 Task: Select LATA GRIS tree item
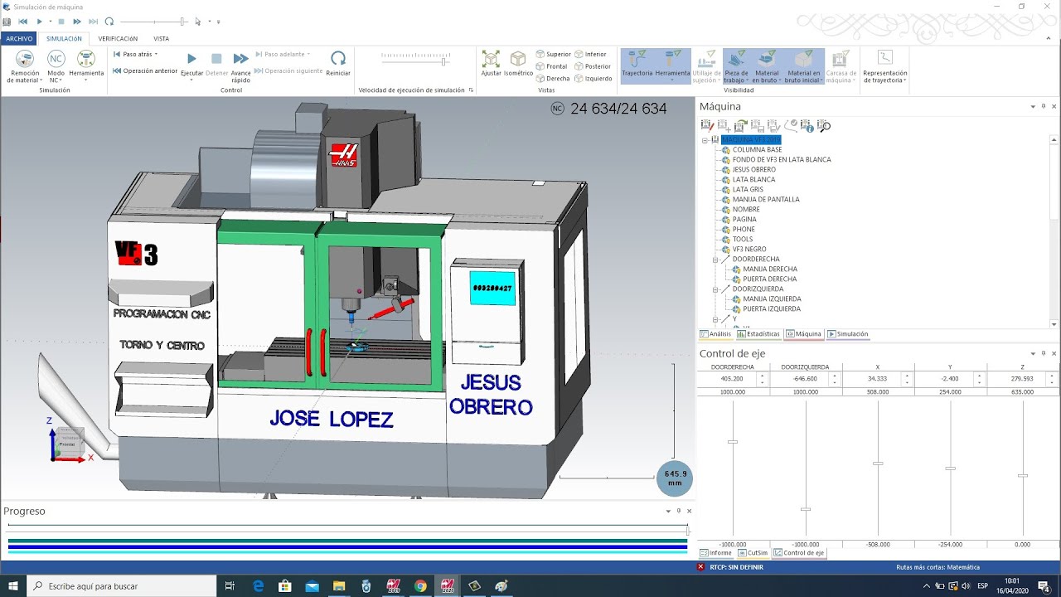pos(748,190)
